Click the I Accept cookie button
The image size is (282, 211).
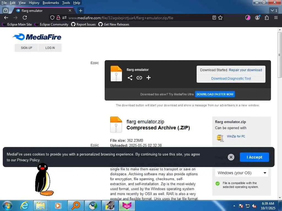click(x=254, y=157)
